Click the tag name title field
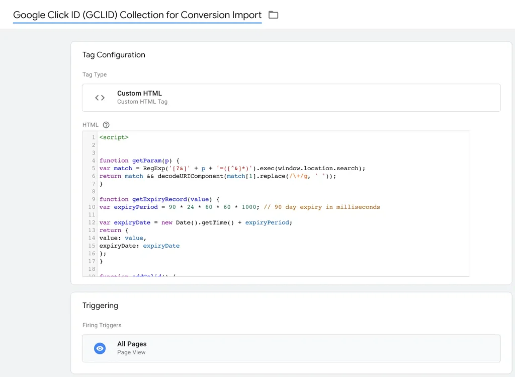The width and height of the screenshot is (515, 377). 137,15
